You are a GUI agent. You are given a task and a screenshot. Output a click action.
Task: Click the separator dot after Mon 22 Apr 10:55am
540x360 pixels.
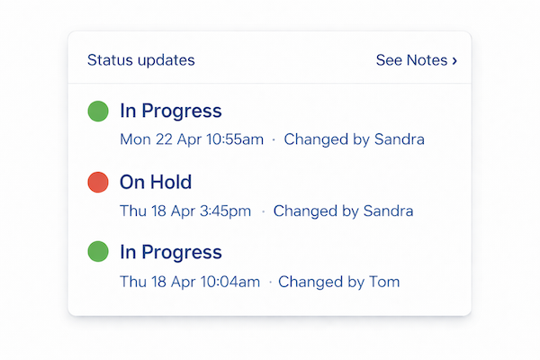point(274,140)
